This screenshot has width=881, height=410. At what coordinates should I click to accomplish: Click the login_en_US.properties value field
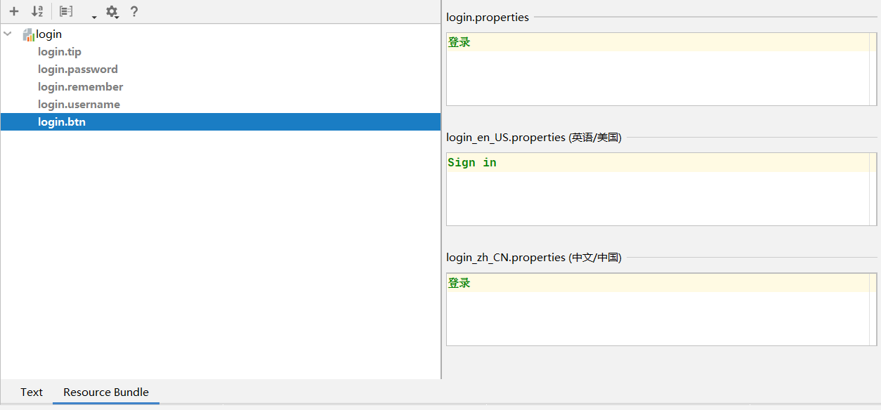(x=660, y=189)
